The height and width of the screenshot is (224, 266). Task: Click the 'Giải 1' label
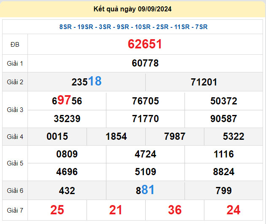pyautogui.click(x=15, y=64)
